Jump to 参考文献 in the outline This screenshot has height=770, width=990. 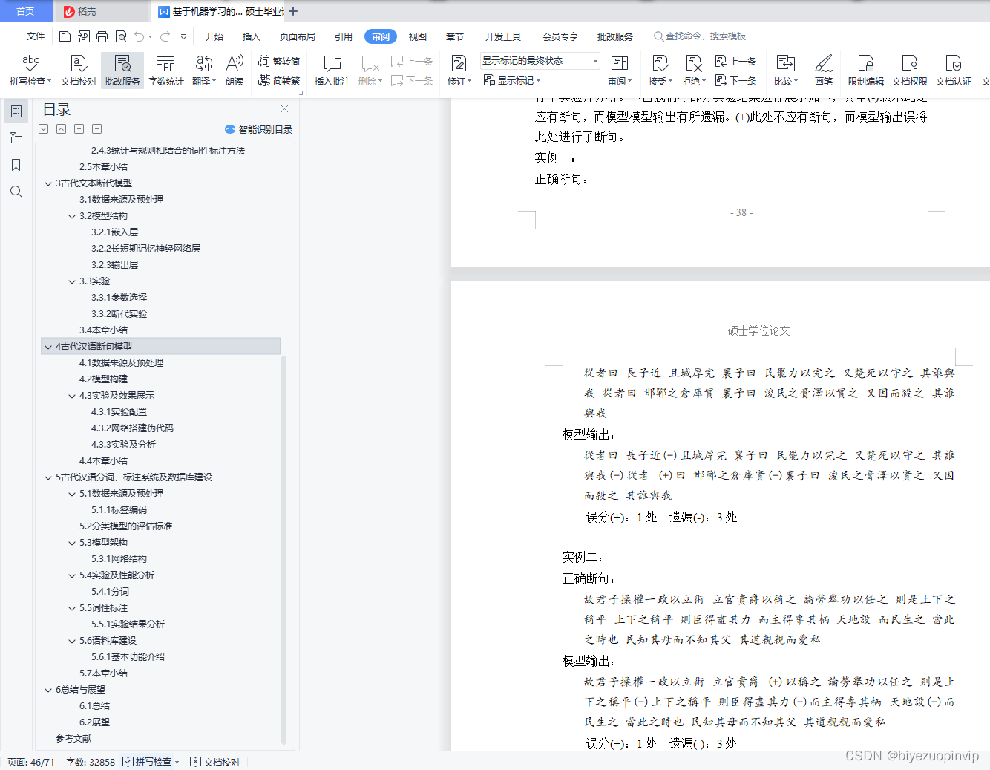click(73, 739)
